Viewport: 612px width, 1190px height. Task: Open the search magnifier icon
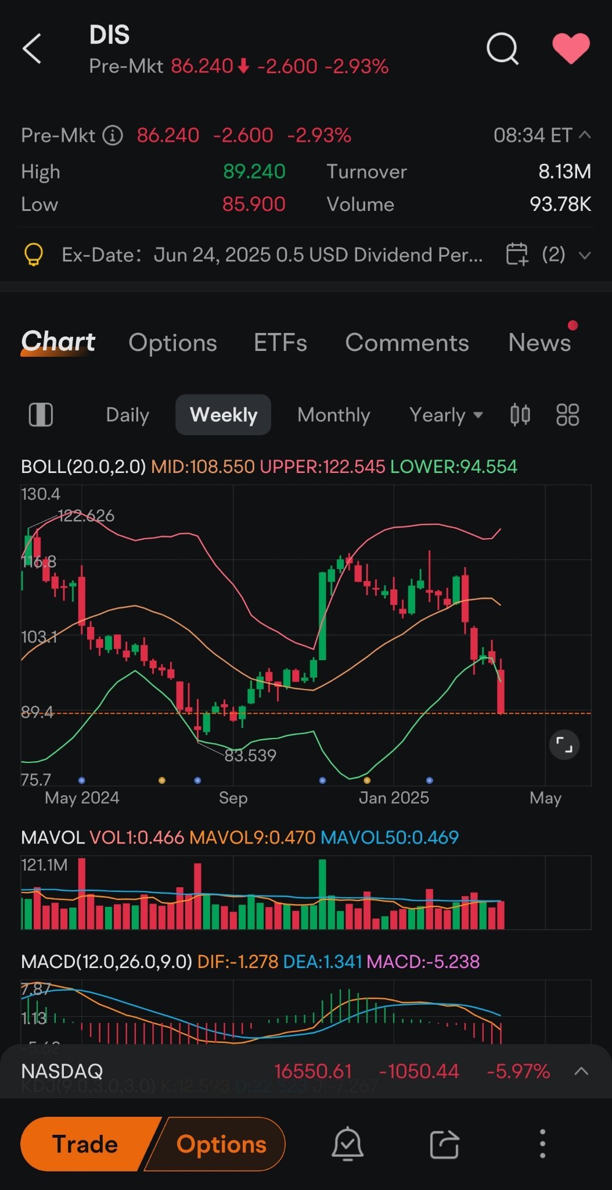tap(502, 48)
